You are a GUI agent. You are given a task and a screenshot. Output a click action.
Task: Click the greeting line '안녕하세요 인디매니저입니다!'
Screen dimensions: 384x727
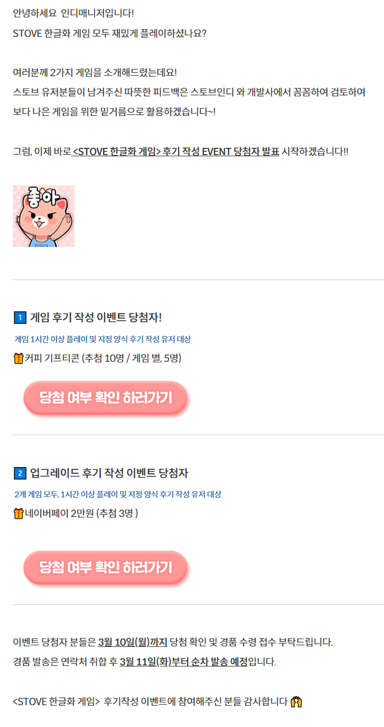[x=73, y=12]
